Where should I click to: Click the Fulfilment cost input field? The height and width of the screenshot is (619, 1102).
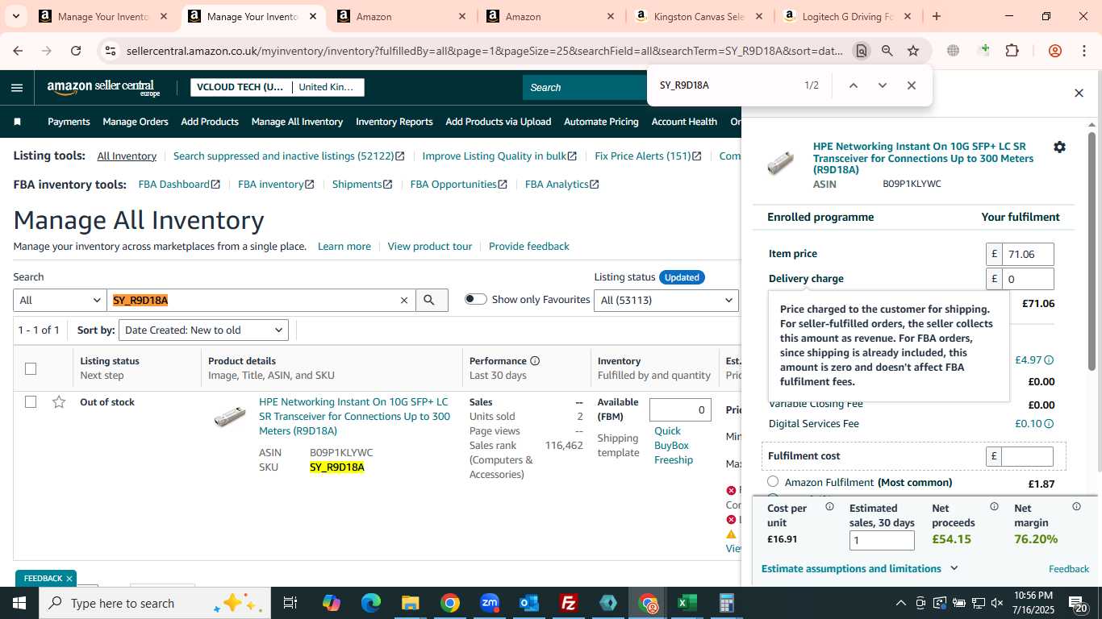[1027, 456]
